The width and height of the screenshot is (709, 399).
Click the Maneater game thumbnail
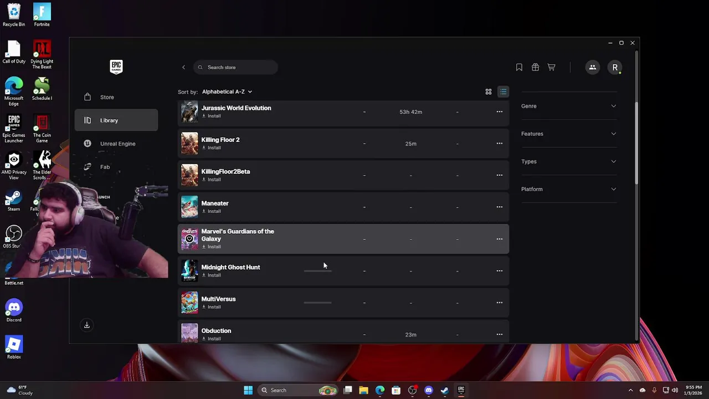(189, 207)
